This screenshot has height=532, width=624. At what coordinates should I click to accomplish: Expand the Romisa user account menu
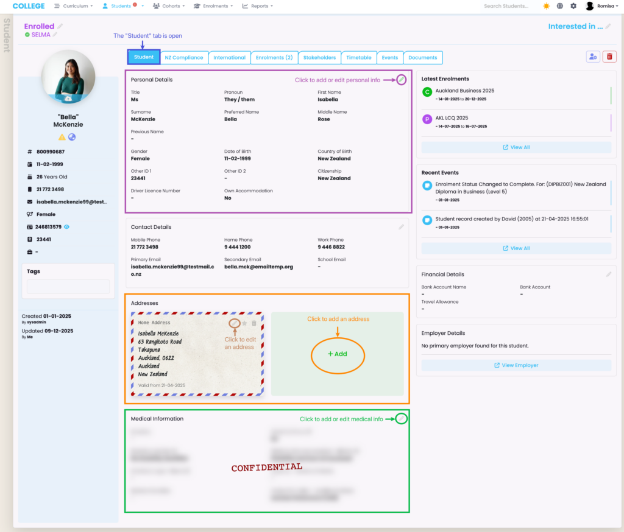(599, 6)
